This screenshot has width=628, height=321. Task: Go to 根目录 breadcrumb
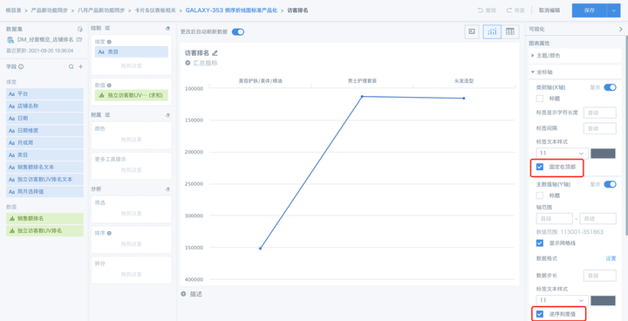point(13,10)
